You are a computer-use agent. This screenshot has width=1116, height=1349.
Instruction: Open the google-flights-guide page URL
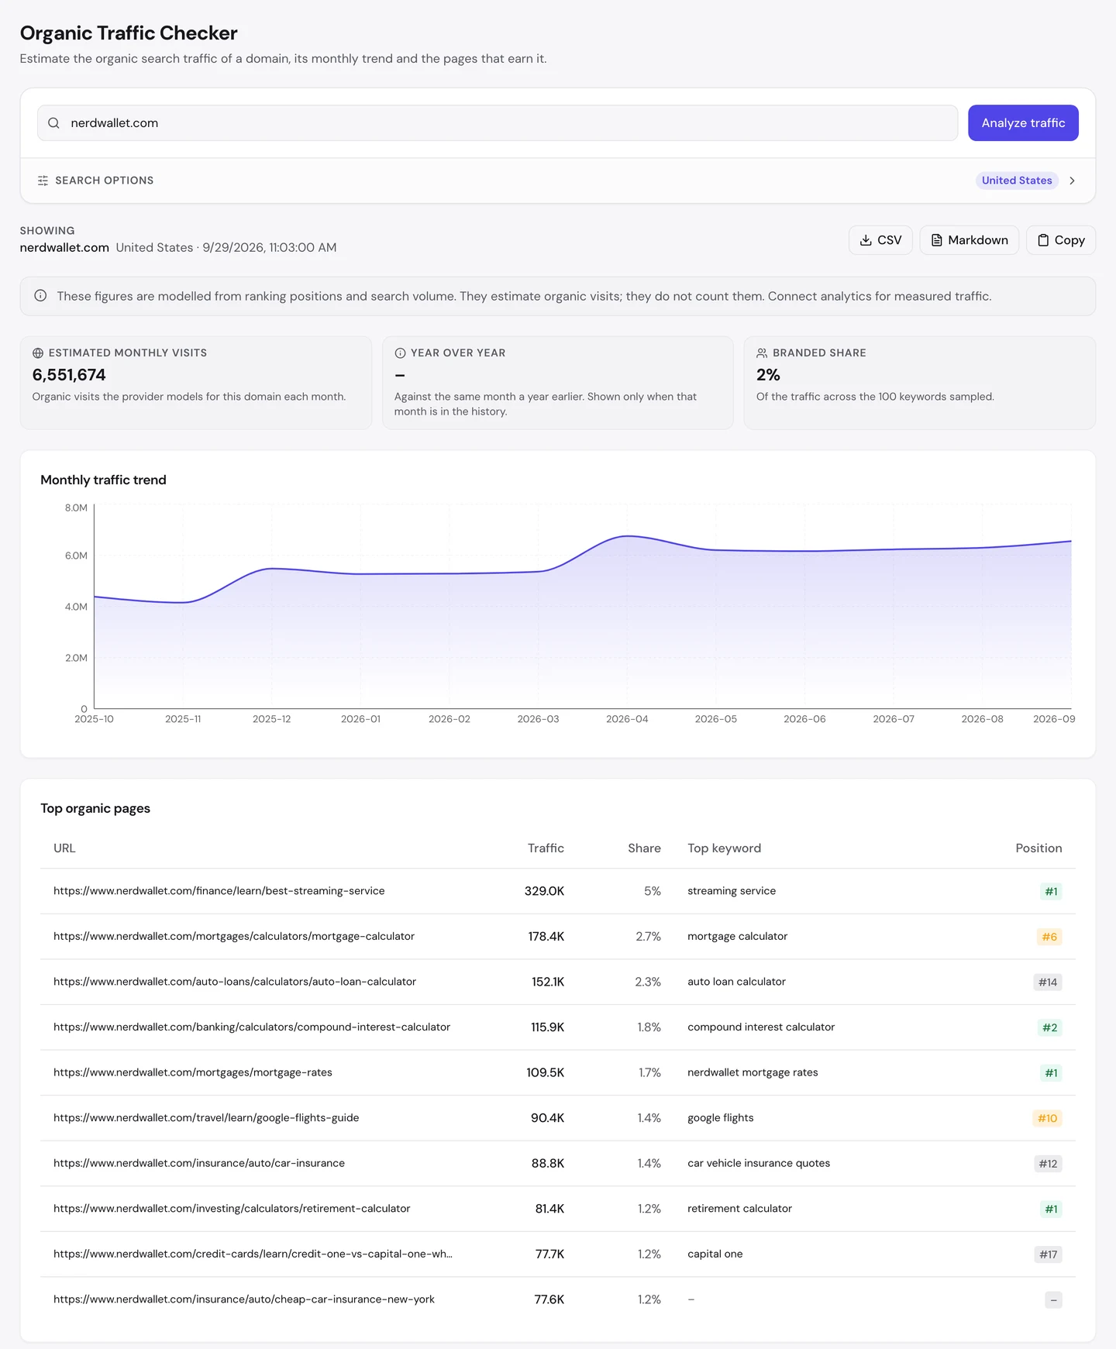(206, 1118)
